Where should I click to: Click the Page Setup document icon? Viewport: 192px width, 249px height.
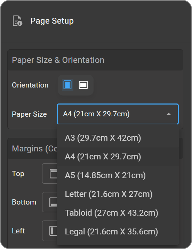[17, 20]
